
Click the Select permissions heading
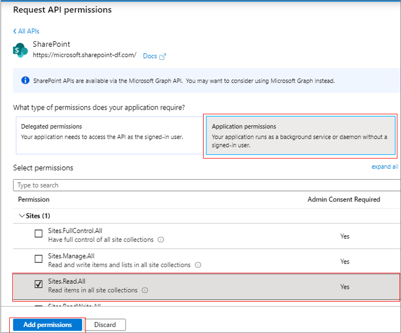tap(43, 168)
